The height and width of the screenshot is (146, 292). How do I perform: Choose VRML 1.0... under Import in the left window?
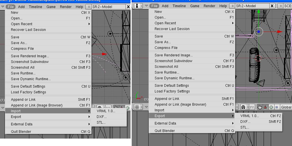pyautogui.click(x=109, y=111)
